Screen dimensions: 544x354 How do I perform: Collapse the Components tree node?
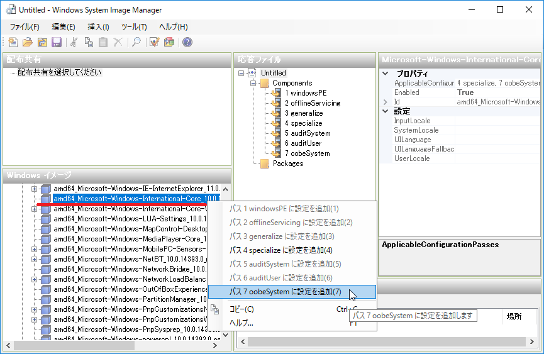point(253,83)
